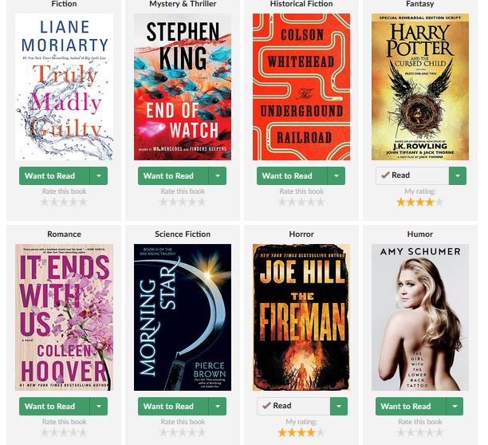The width and height of the screenshot is (488, 445).
Task: Rate Amy Schumer's book five stars
Action: tap(439, 432)
